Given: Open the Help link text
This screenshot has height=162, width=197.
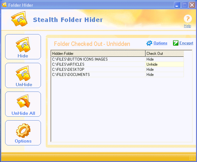Looking at the screenshot, I should pyautogui.click(x=187, y=26).
